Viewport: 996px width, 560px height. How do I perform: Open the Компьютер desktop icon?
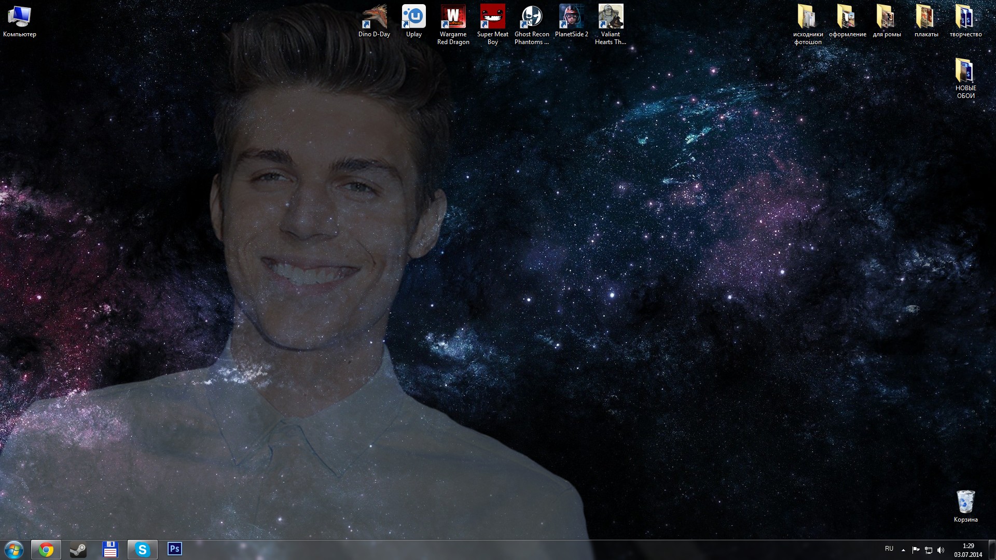pos(20,18)
